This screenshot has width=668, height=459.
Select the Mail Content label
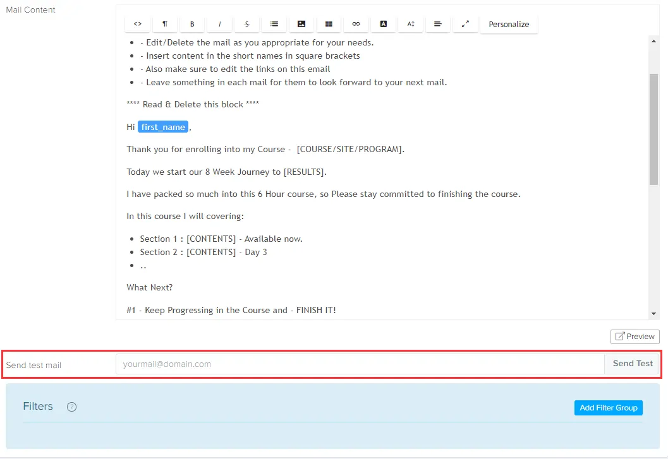click(30, 9)
